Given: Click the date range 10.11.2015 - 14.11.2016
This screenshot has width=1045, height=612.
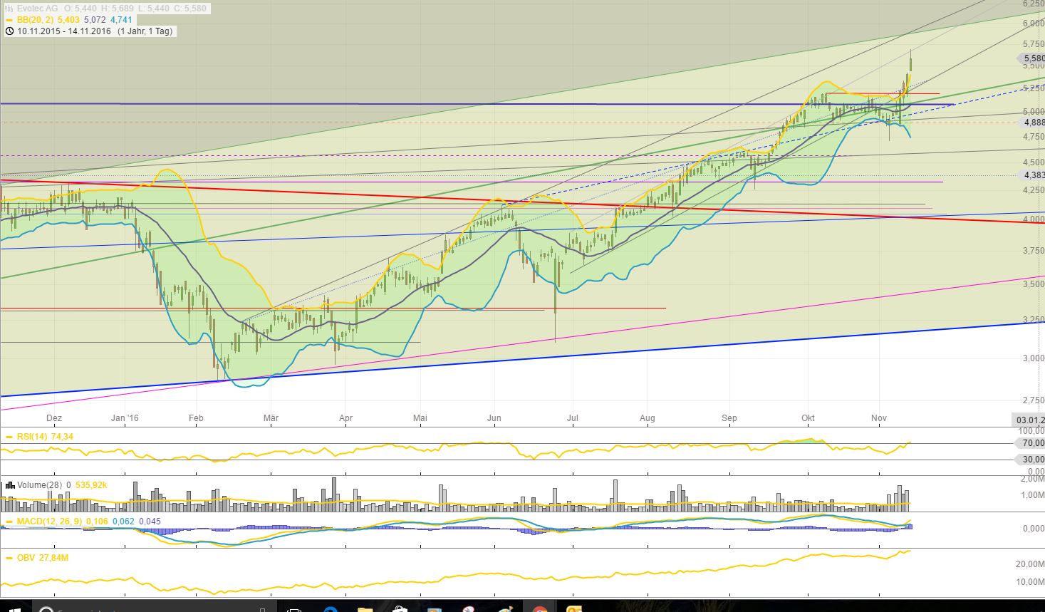Looking at the screenshot, I should (x=64, y=31).
